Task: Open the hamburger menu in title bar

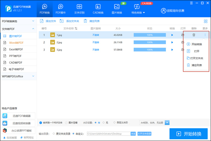Action: point(191,3)
